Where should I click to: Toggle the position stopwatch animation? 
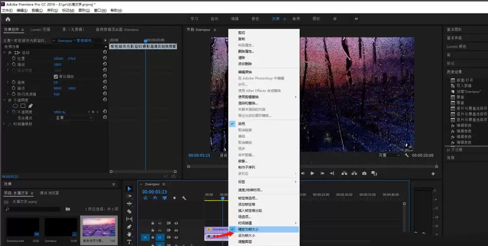point(13,59)
